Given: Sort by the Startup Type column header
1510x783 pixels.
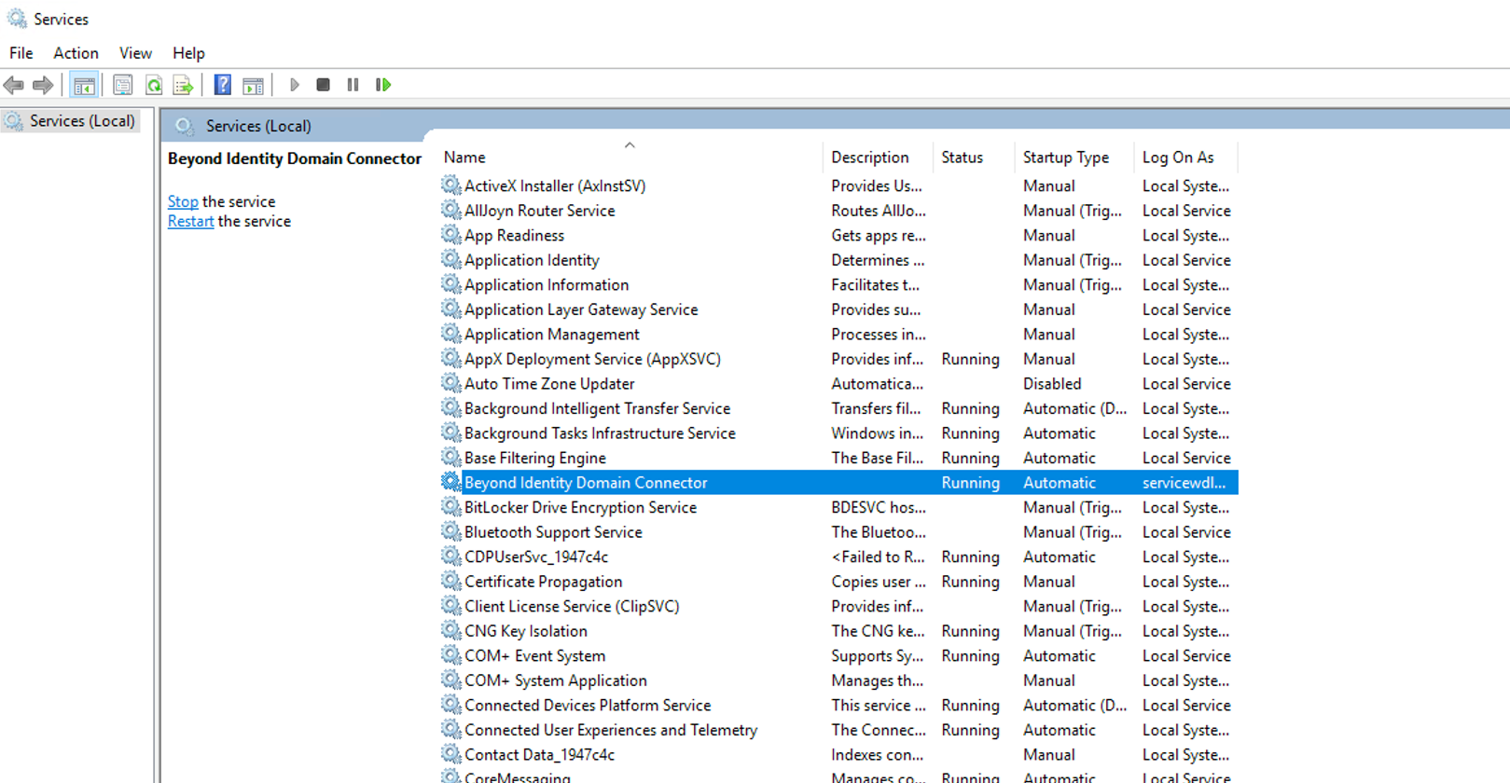Looking at the screenshot, I should [1065, 158].
